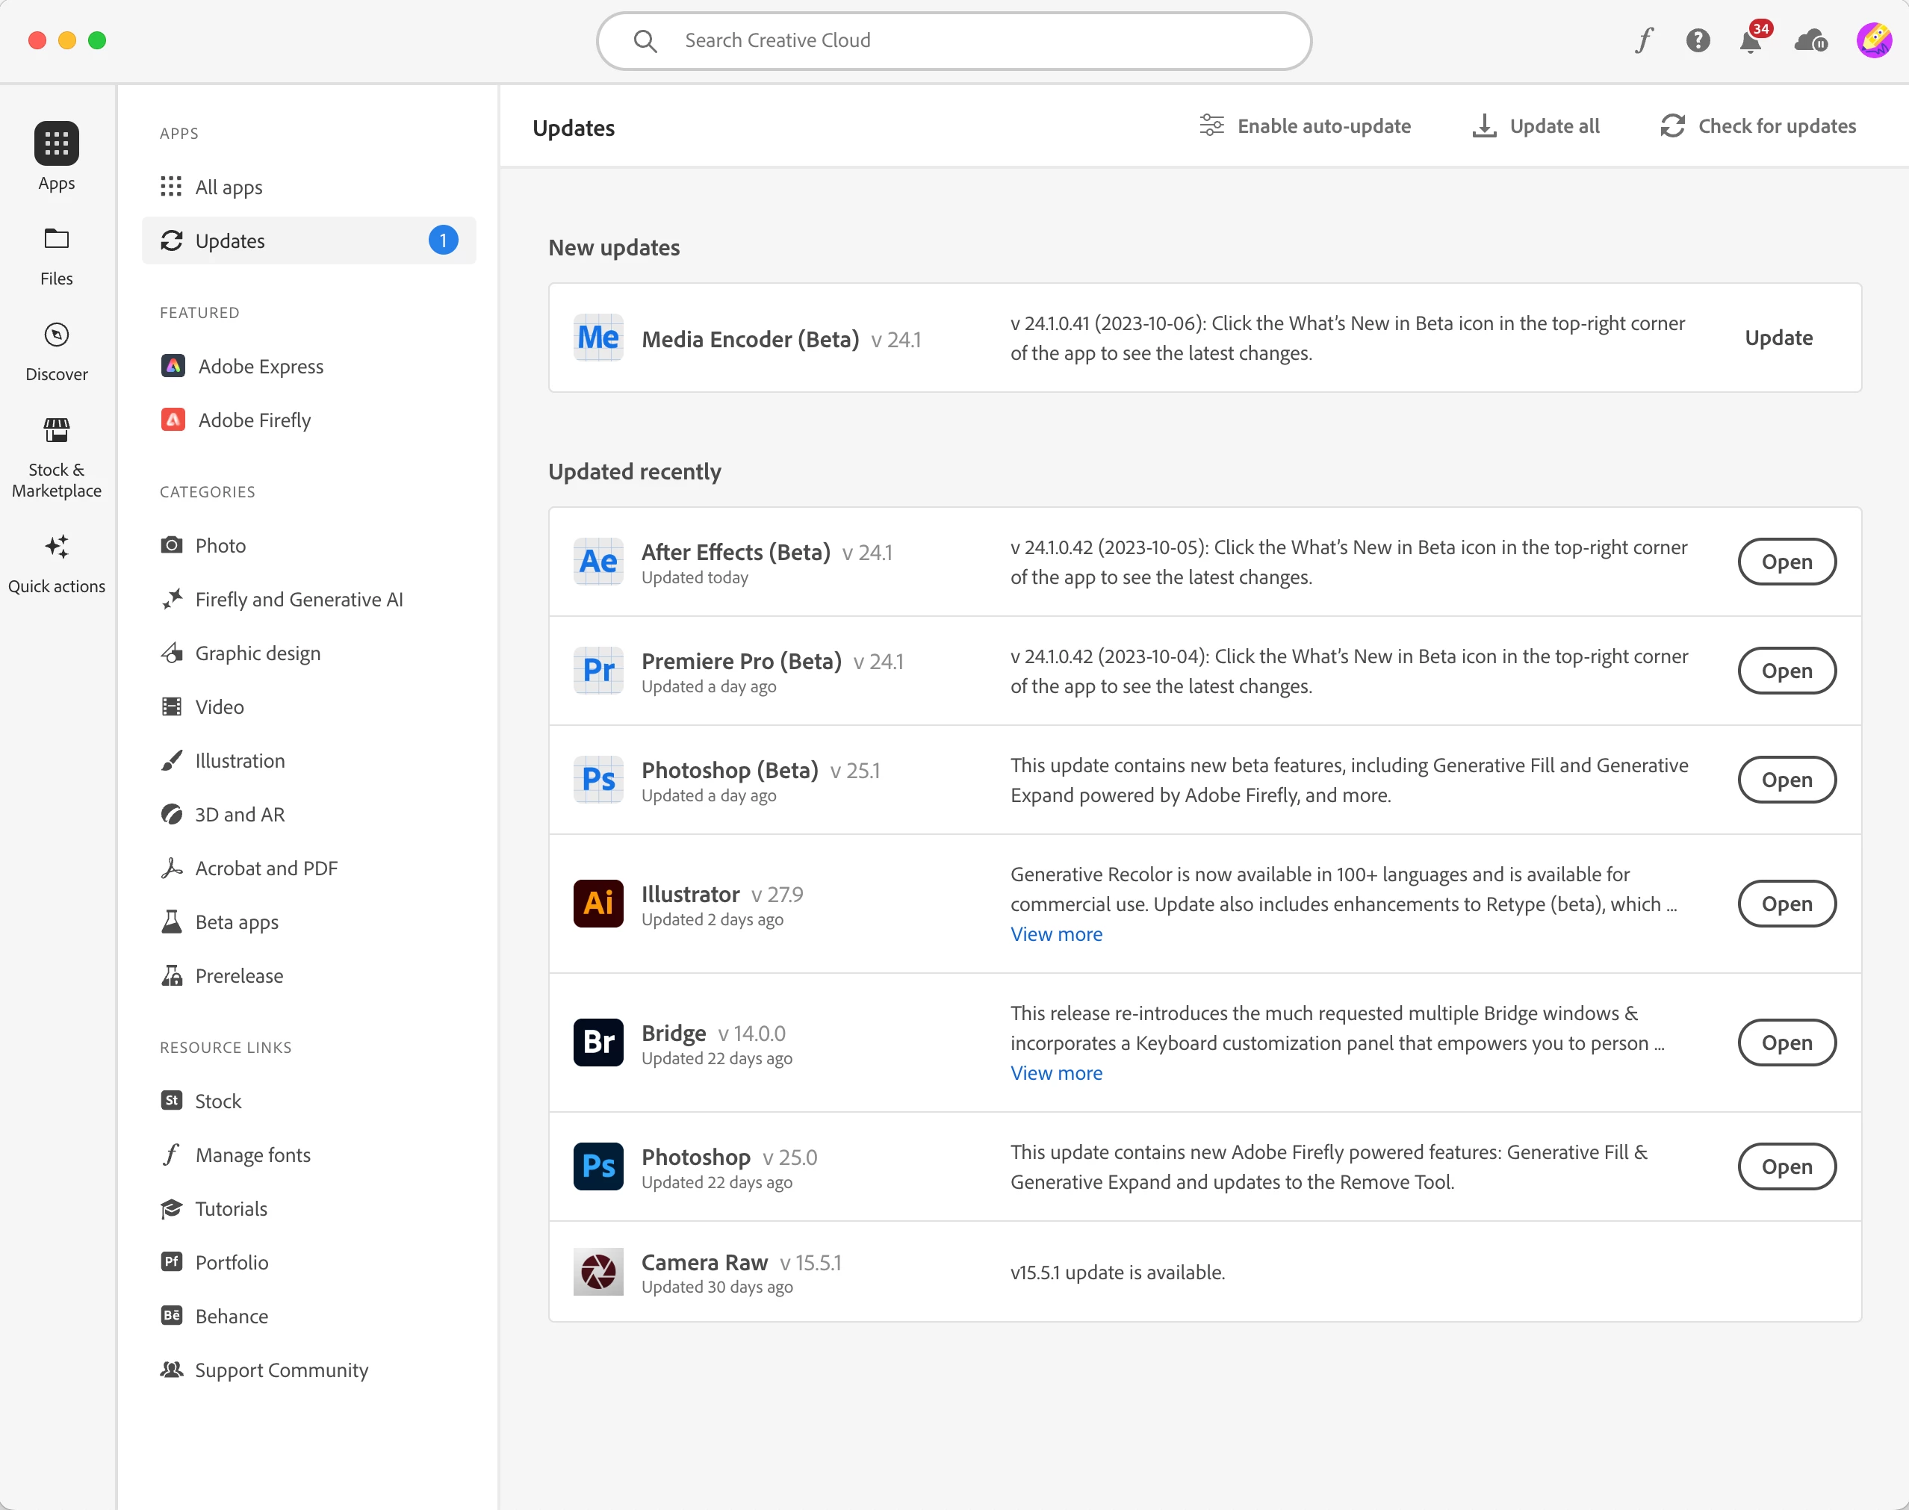Enable auto-update setting
The height and width of the screenshot is (1510, 1909).
click(1304, 126)
